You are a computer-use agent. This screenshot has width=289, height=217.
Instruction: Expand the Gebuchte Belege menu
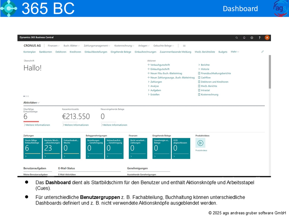coord(163,45)
